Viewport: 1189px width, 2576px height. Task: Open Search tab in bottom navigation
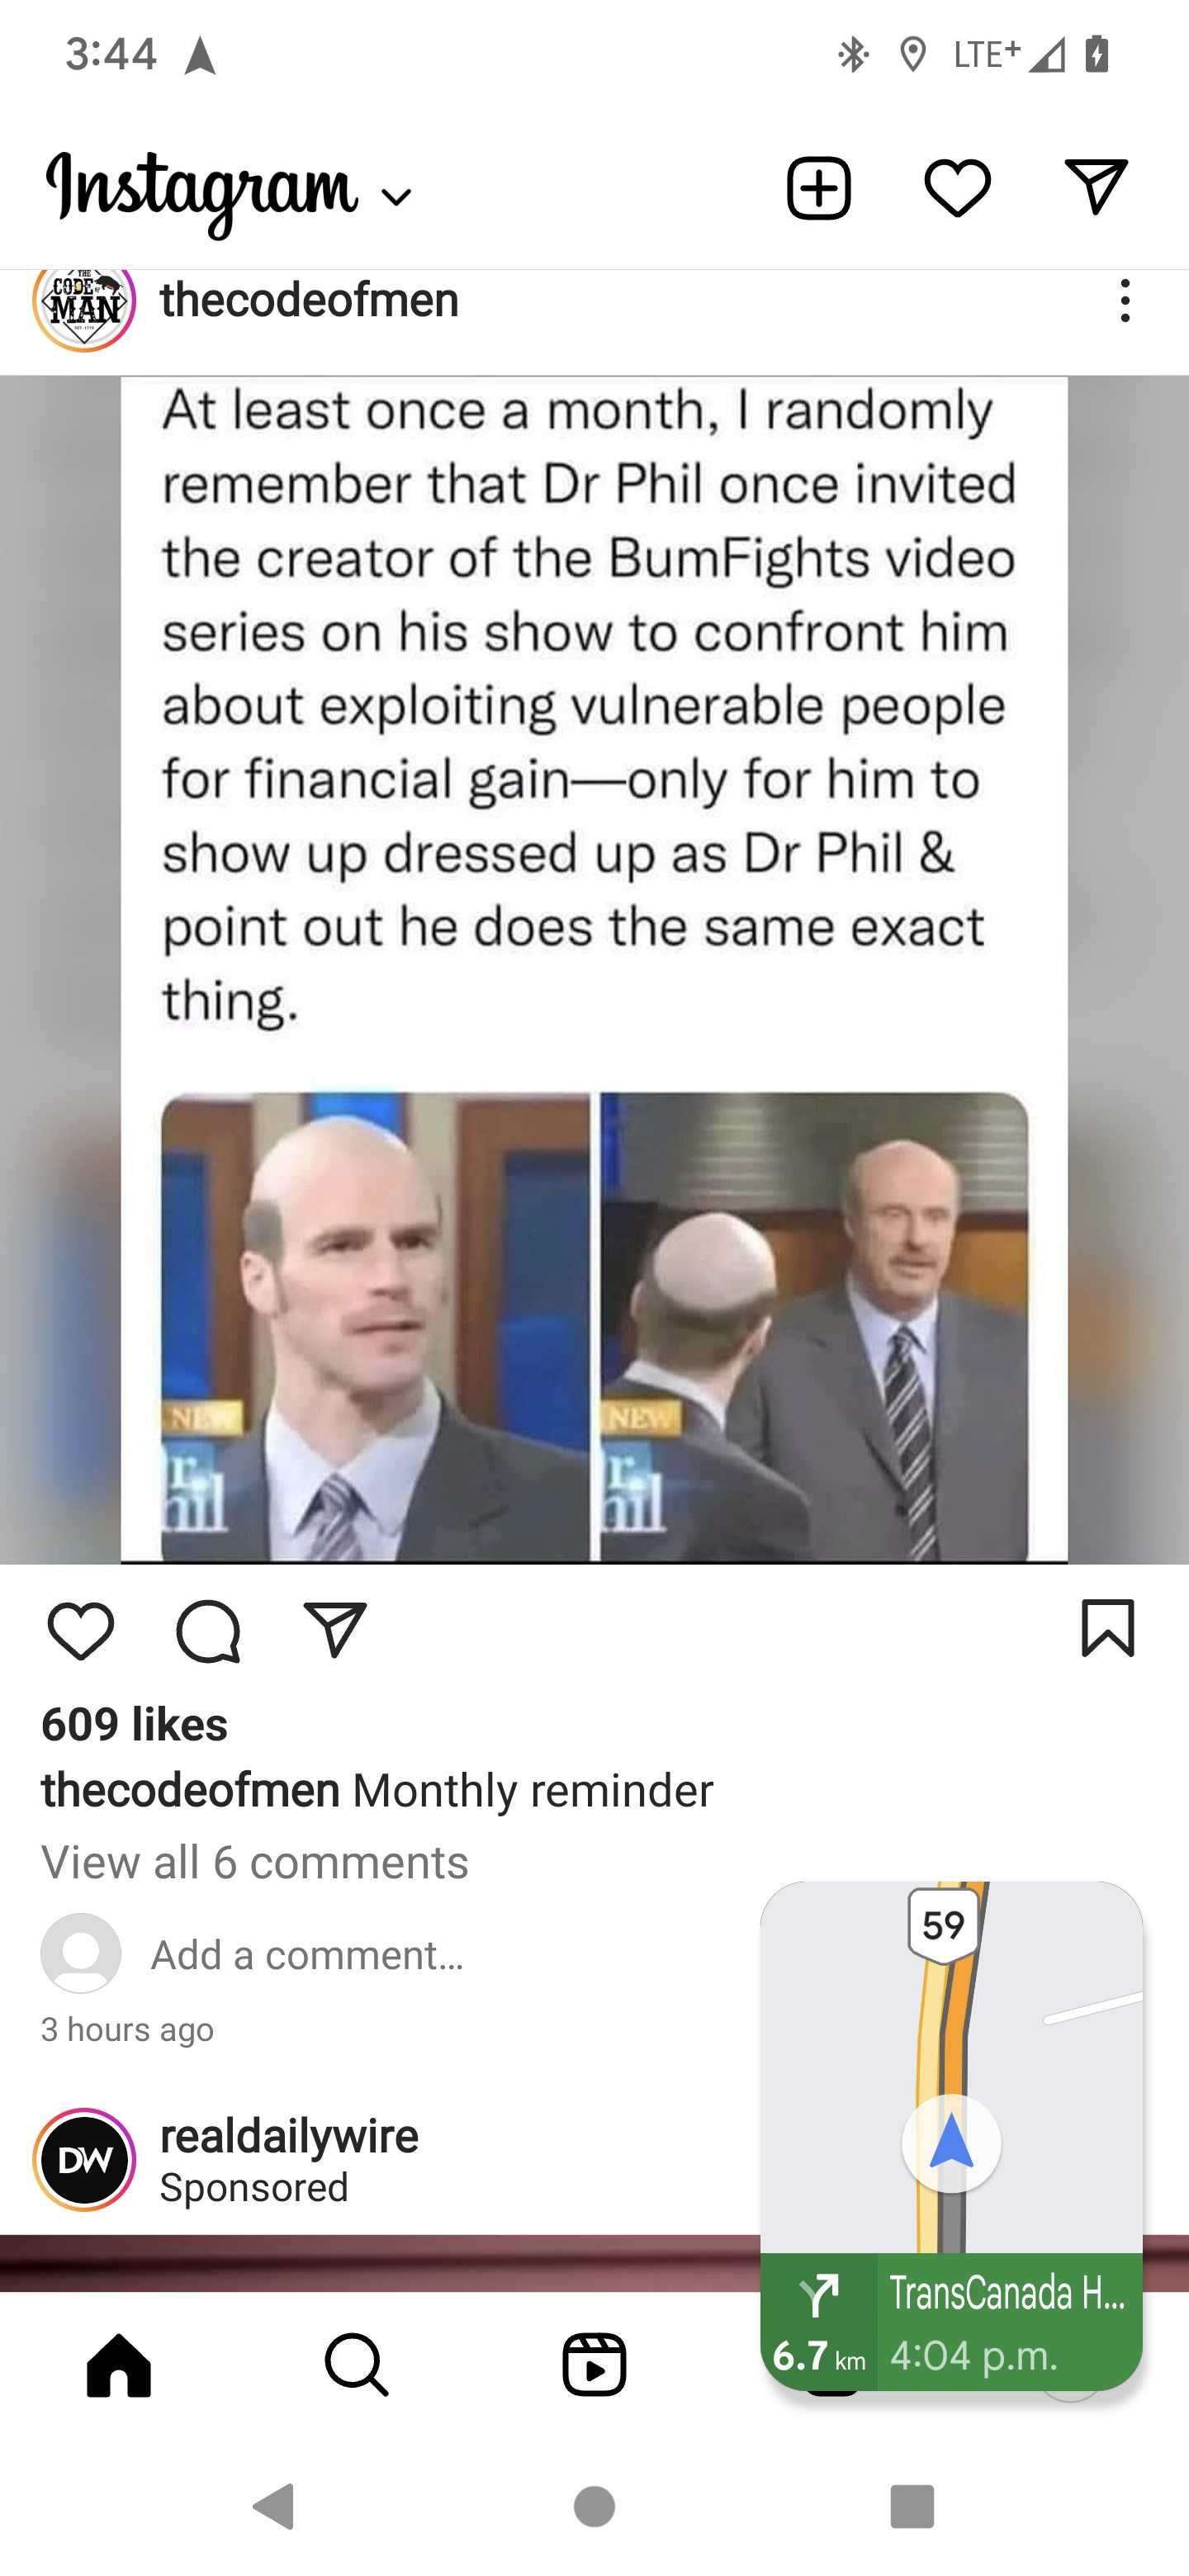tap(356, 2365)
